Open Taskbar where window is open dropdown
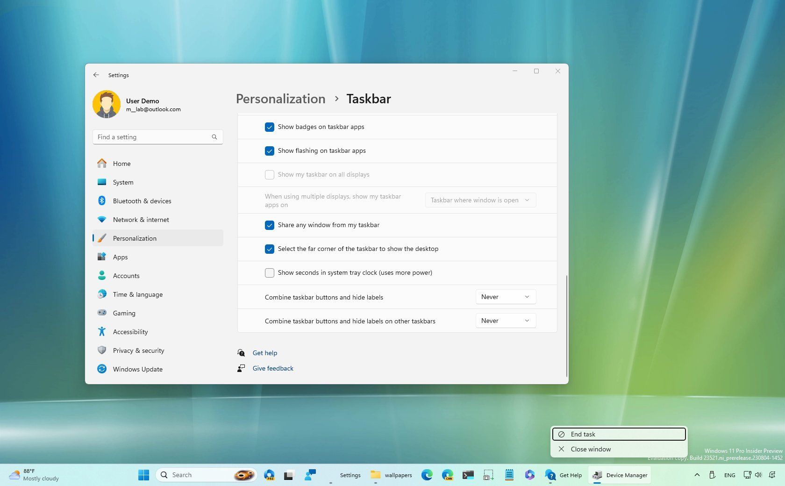Viewport: 785px width, 486px height. tap(480, 200)
